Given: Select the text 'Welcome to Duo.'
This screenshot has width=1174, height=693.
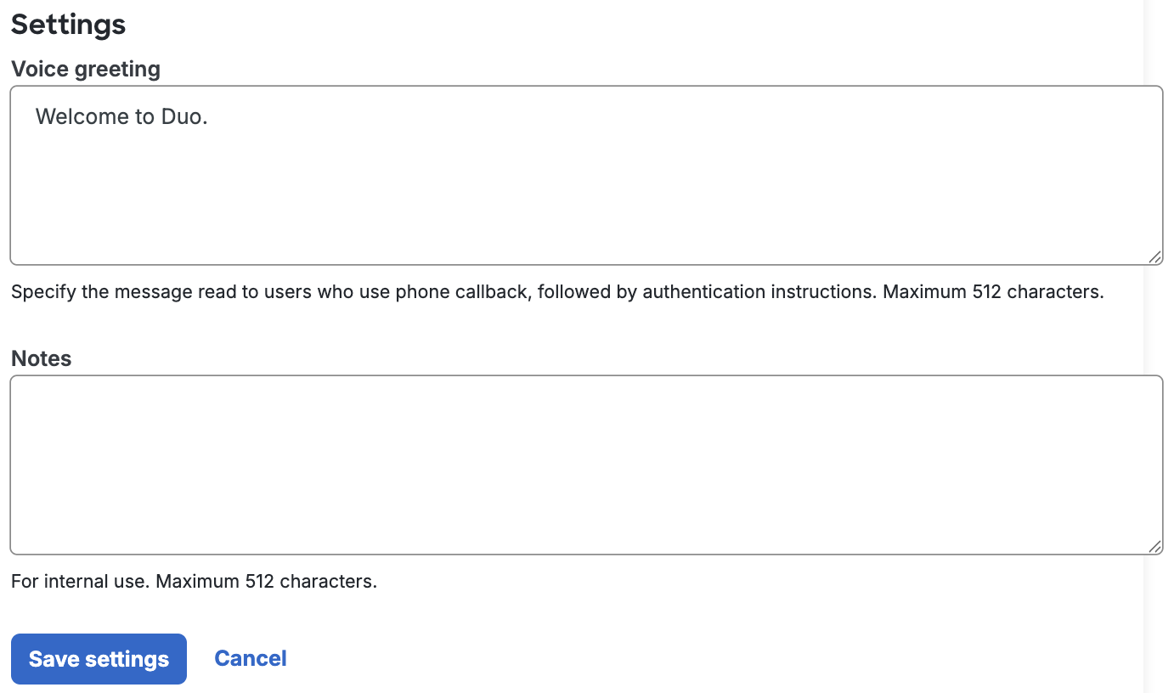Looking at the screenshot, I should click(x=121, y=116).
